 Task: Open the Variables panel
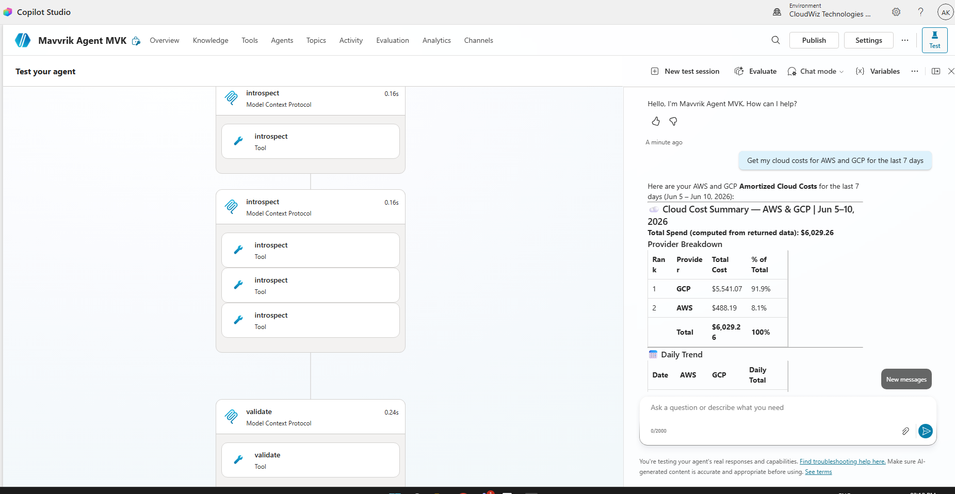click(878, 71)
